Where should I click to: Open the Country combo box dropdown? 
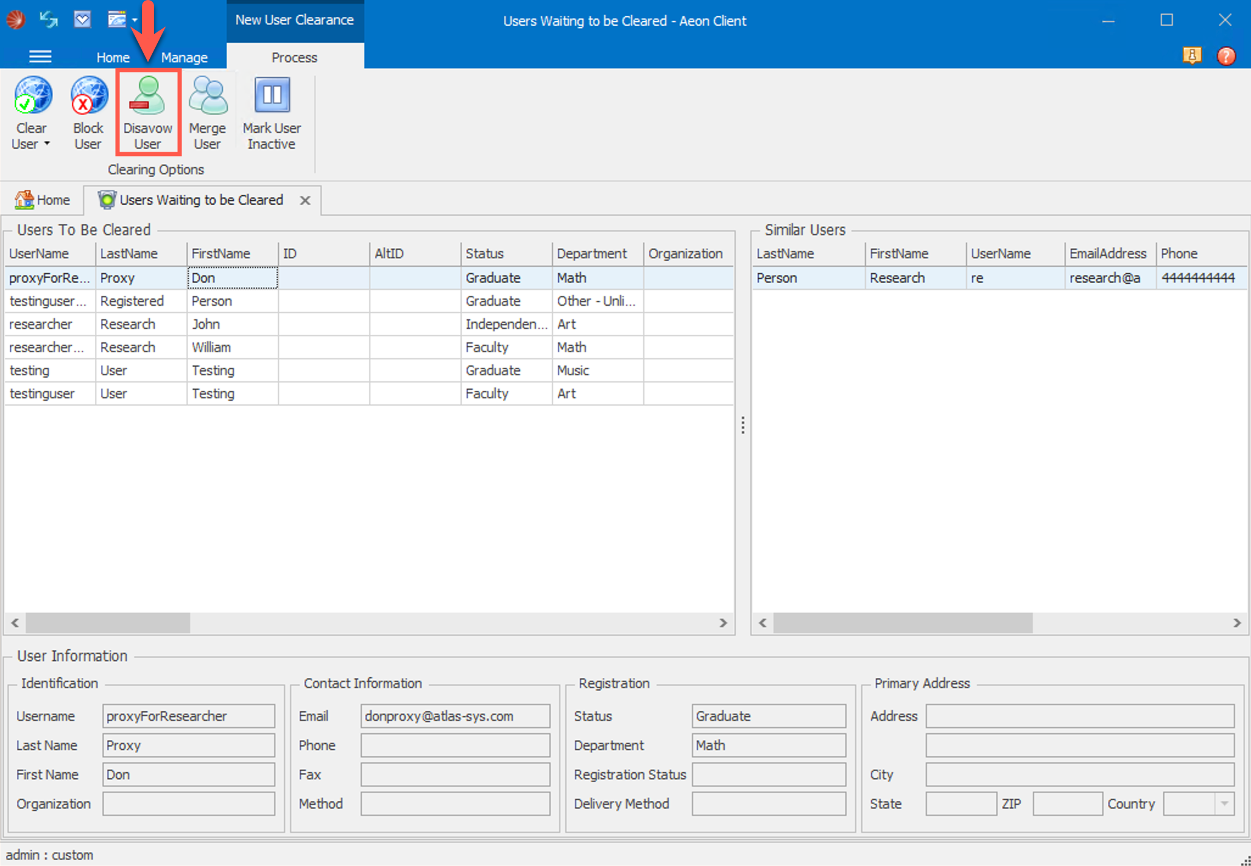click(x=1224, y=803)
